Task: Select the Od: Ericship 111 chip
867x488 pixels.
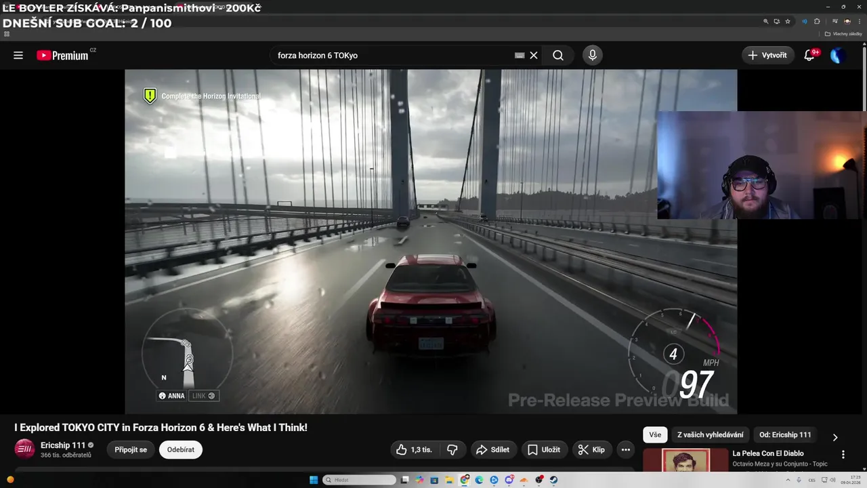Action: 785,435
